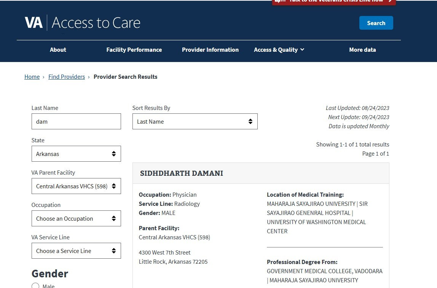
Task: Click 'Central Arkansas VHCS (598)' under Parent Facility
Action: point(174,237)
